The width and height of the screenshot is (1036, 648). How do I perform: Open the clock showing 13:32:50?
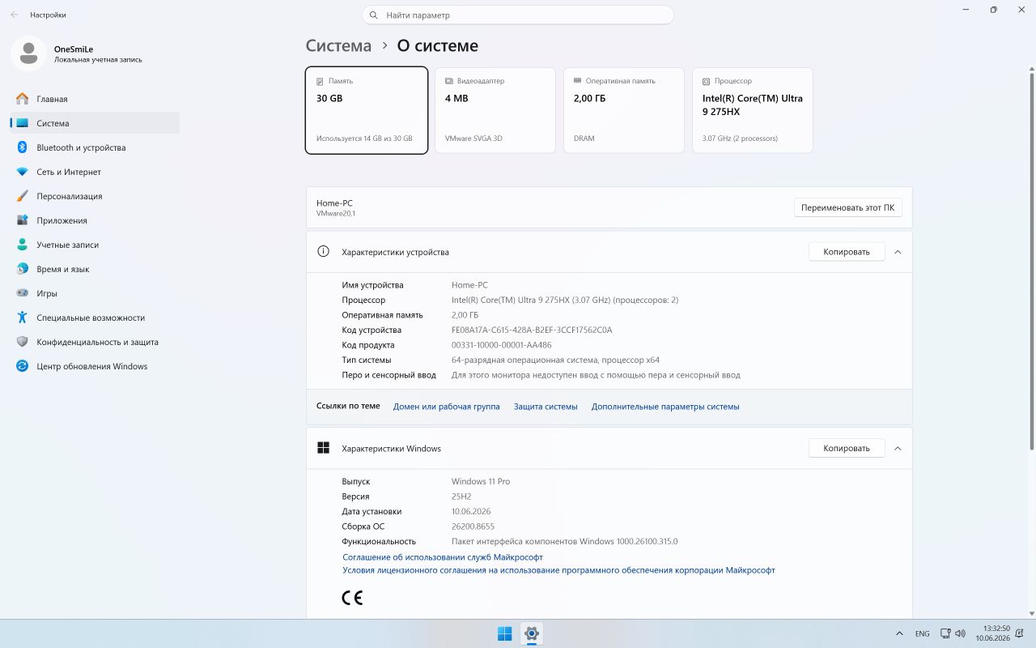[x=991, y=633]
